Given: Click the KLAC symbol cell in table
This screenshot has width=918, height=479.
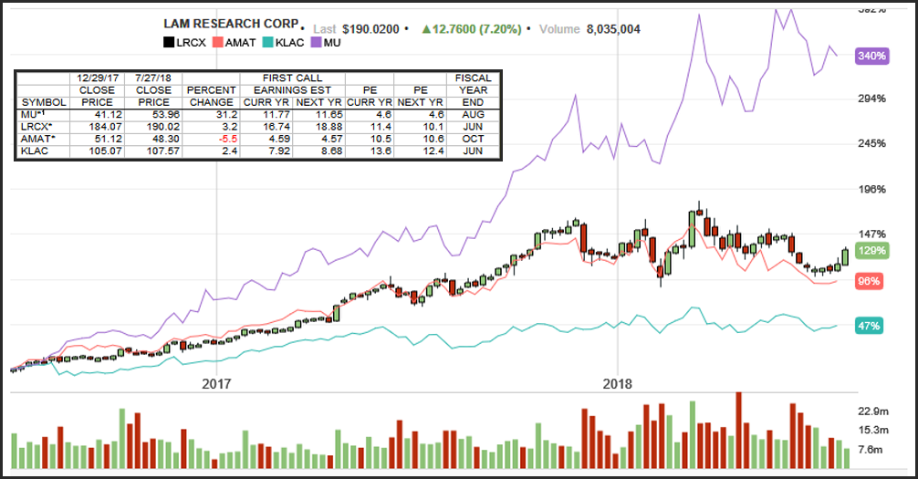Looking at the screenshot, I should (x=43, y=151).
